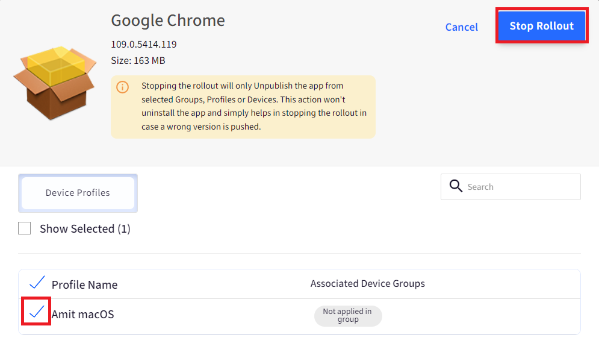
Task: Open the Device Profiles tab
Action: point(78,193)
